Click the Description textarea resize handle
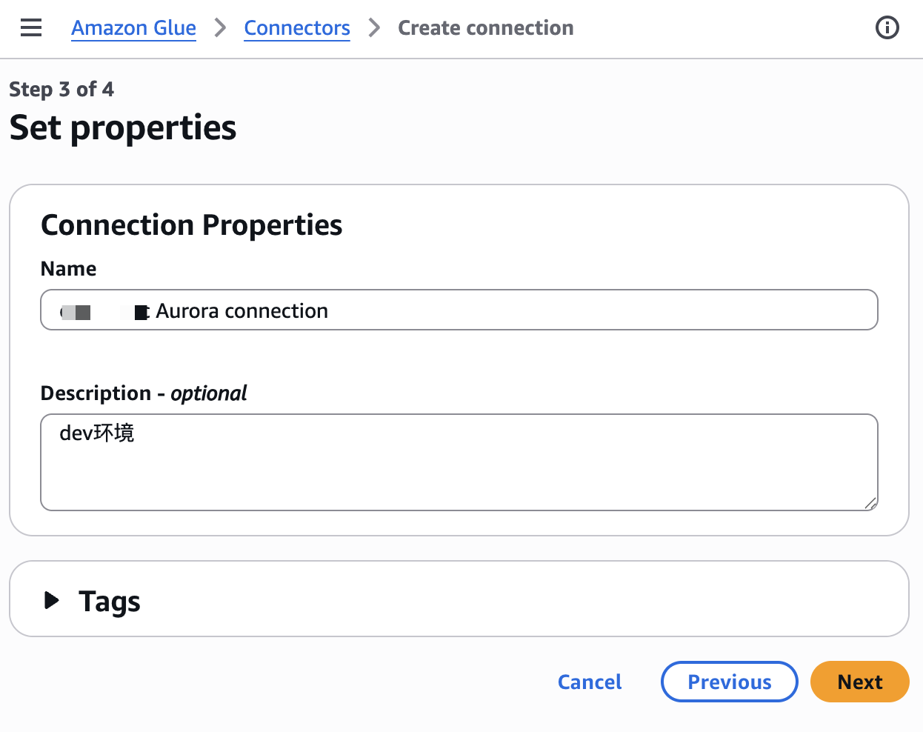The height and width of the screenshot is (732, 923). (x=870, y=503)
